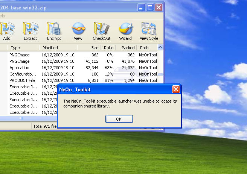This screenshot has height=174, width=247.
Task: Select the Configuratio... file row
Action: pyautogui.click(x=78, y=74)
